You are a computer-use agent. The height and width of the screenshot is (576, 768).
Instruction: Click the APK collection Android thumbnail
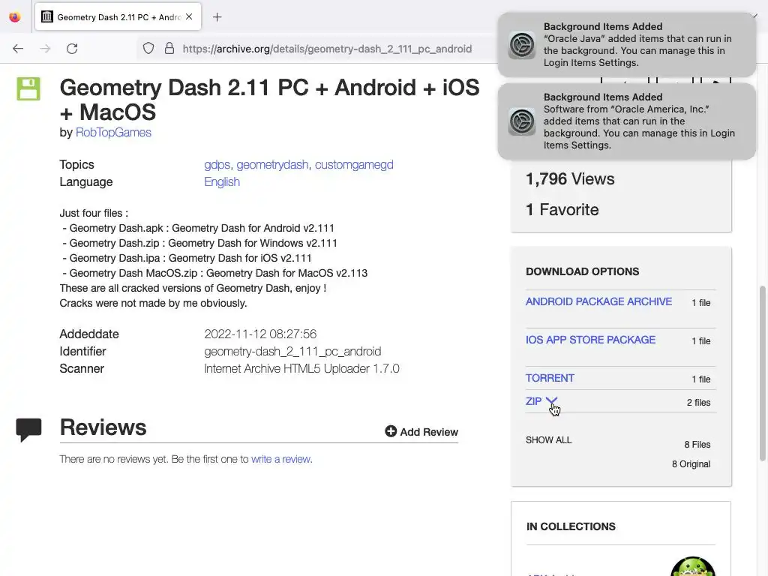692,567
